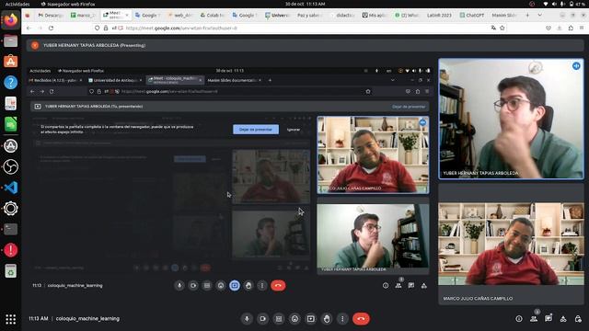Screen dimensions: 589x331
Task: Reload the Meet page
Action: pos(52,28)
